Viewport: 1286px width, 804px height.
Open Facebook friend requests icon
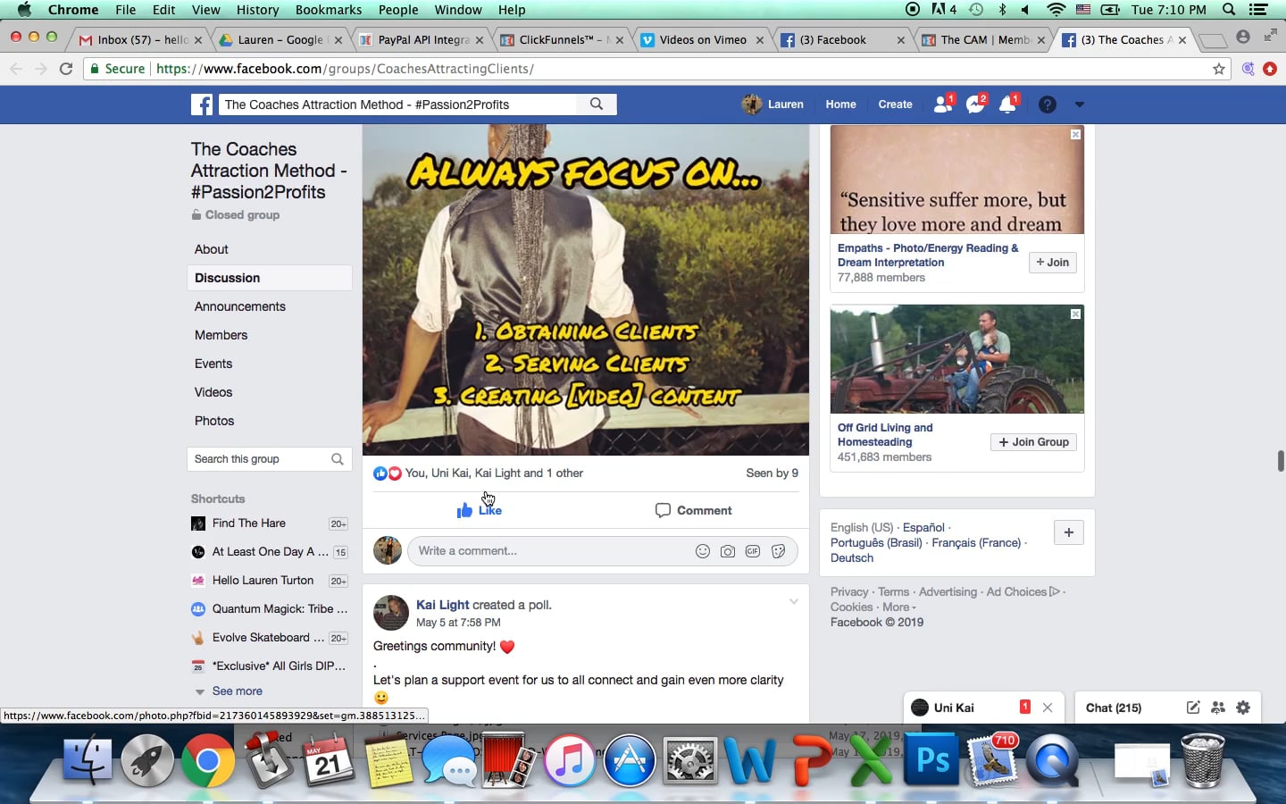coord(943,105)
